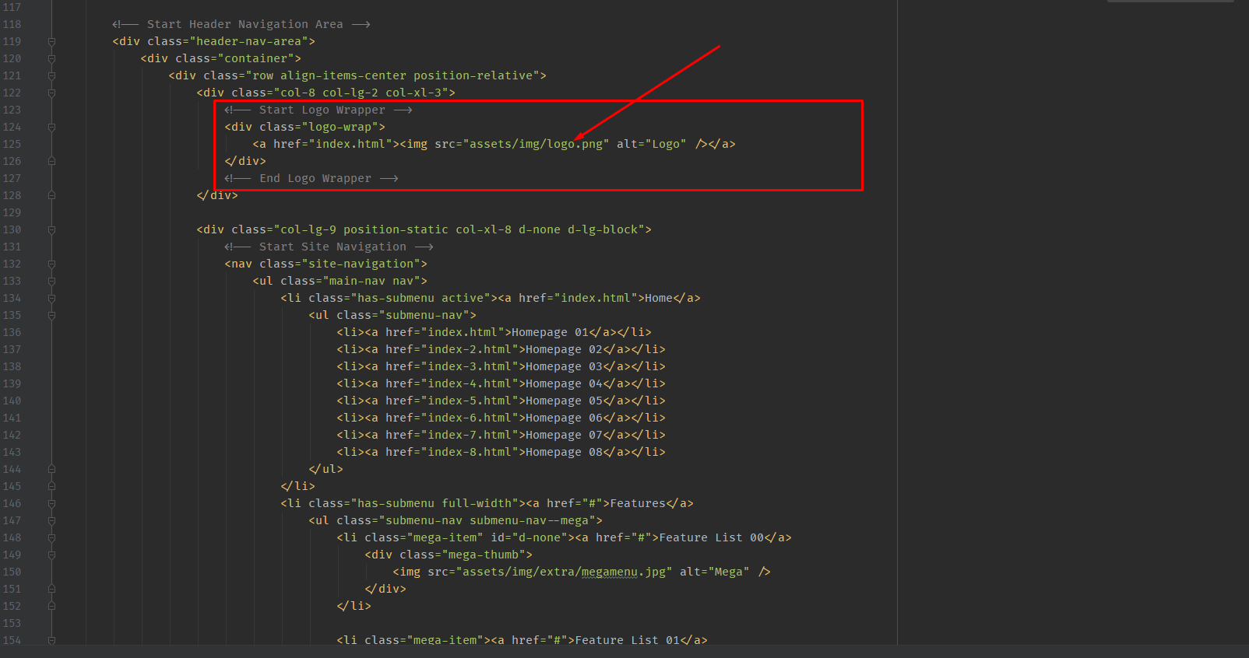
Task: Collapse the container div on line 120
Action: 51,58
